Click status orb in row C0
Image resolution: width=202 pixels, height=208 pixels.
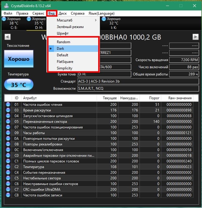pyautogui.click(x=8, y=155)
